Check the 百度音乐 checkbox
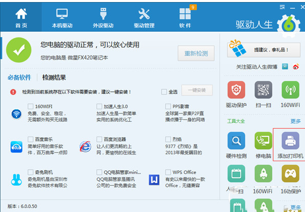 (30, 139)
